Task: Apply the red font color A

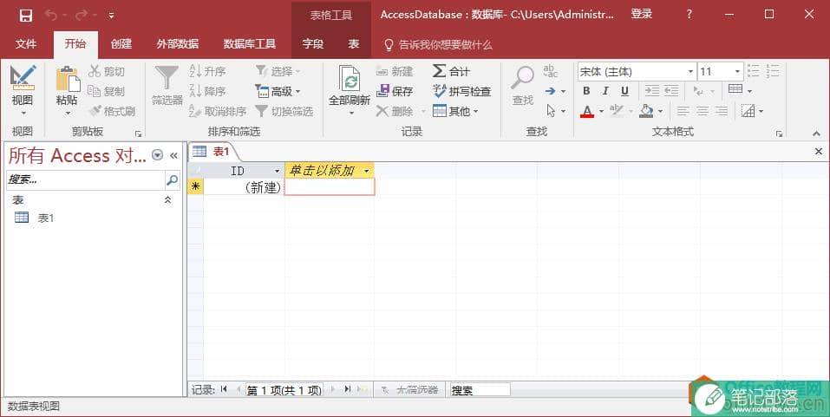Action: (x=587, y=111)
